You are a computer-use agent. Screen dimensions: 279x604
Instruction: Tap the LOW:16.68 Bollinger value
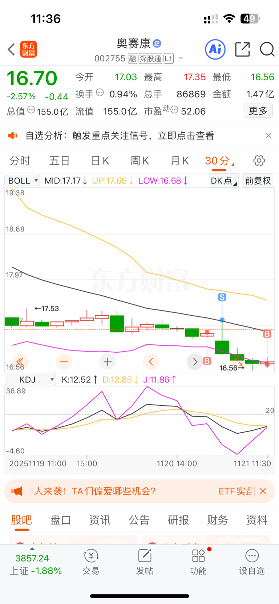coord(163,181)
